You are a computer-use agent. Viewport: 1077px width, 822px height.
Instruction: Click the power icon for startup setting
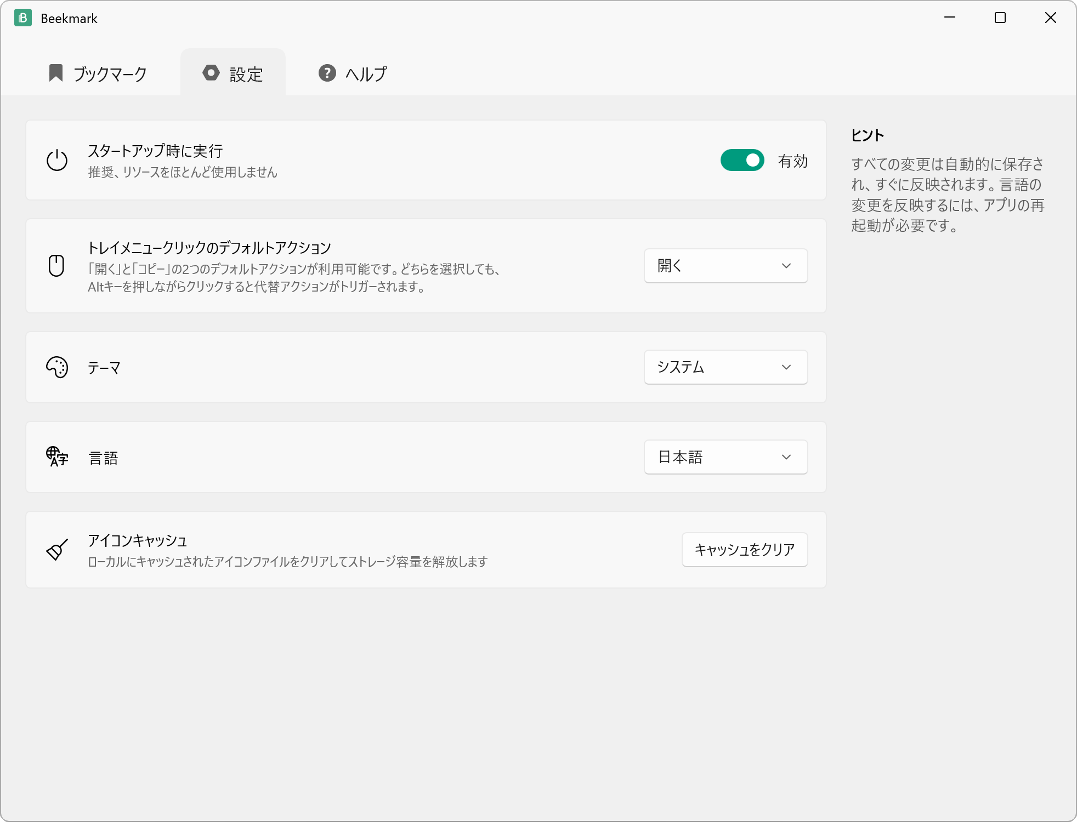tap(57, 161)
